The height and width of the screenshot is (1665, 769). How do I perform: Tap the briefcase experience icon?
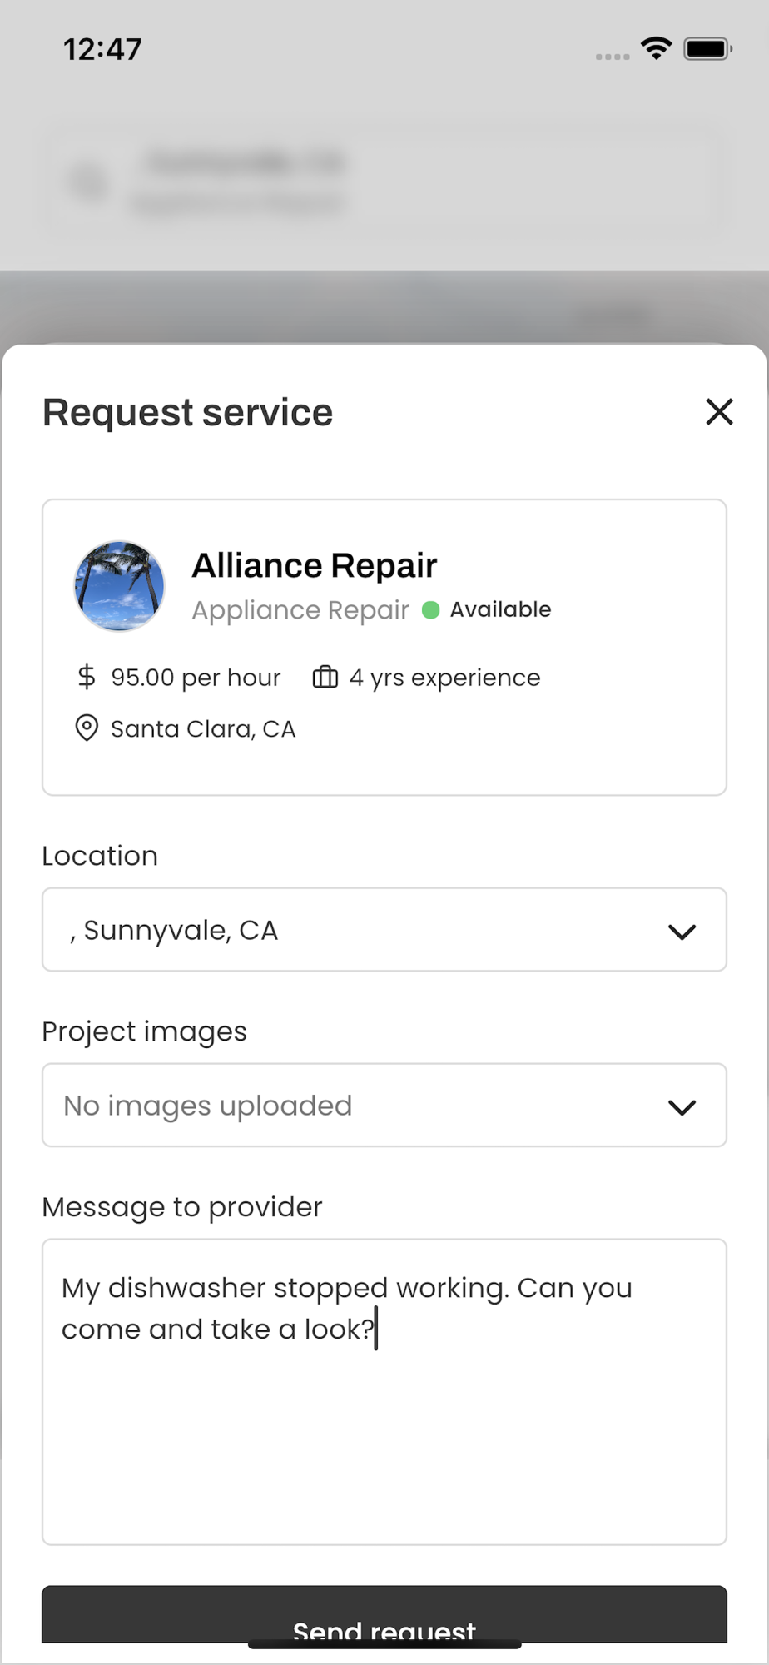click(325, 677)
